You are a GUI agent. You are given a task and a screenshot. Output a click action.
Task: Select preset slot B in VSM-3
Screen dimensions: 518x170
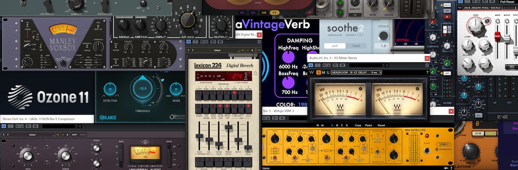337,125
